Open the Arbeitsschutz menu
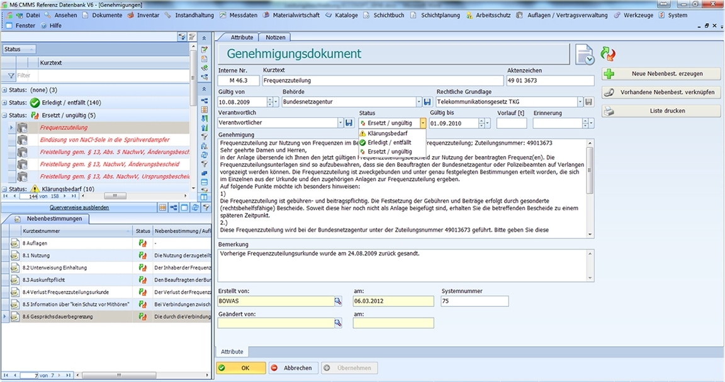 click(493, 15)
